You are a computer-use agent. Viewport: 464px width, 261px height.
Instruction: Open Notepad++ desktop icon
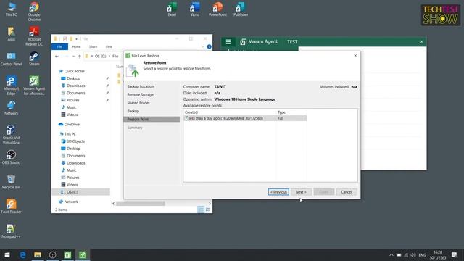(x=12, y=231)
